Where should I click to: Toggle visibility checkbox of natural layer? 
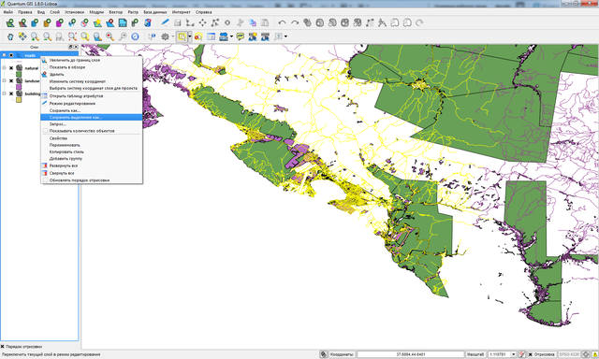tap(11, 68)
